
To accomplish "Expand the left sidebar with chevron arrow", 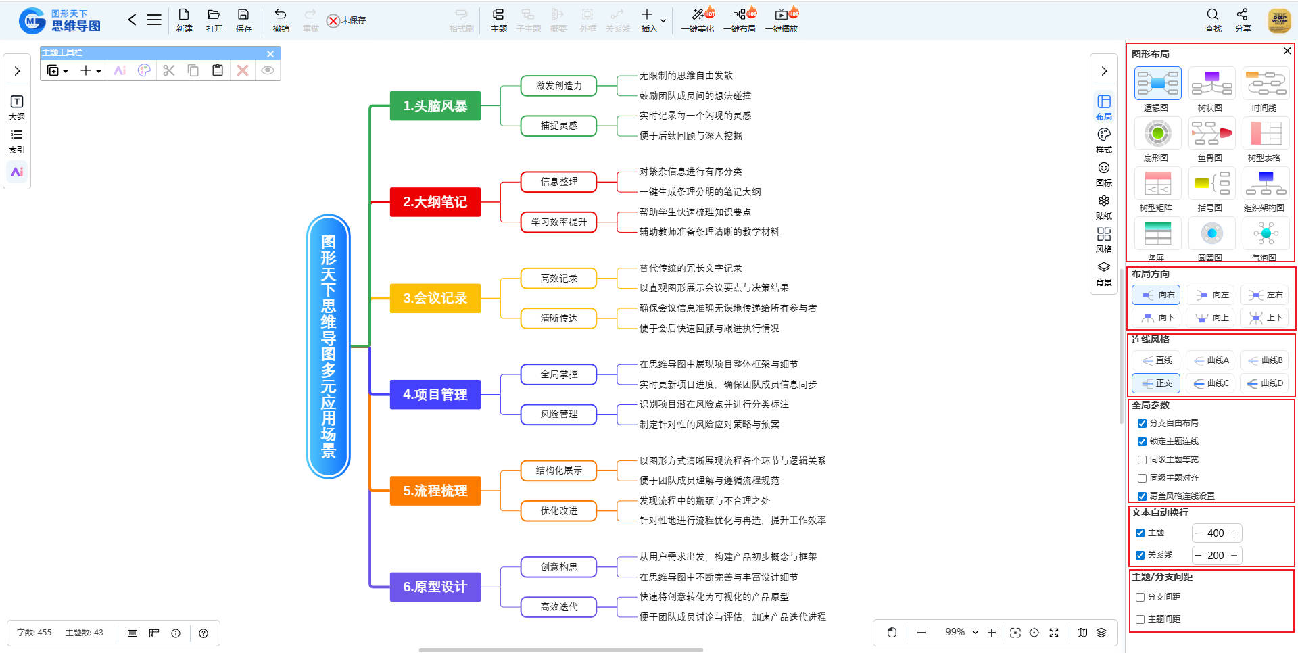I will click(x=17, y=71).
